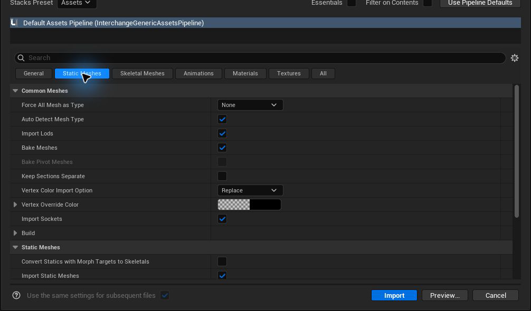The width and height of the screenshot is (531, 311).
Task: Uncheck the Import Lods checkbox
Action: click(x=222, y=133)
